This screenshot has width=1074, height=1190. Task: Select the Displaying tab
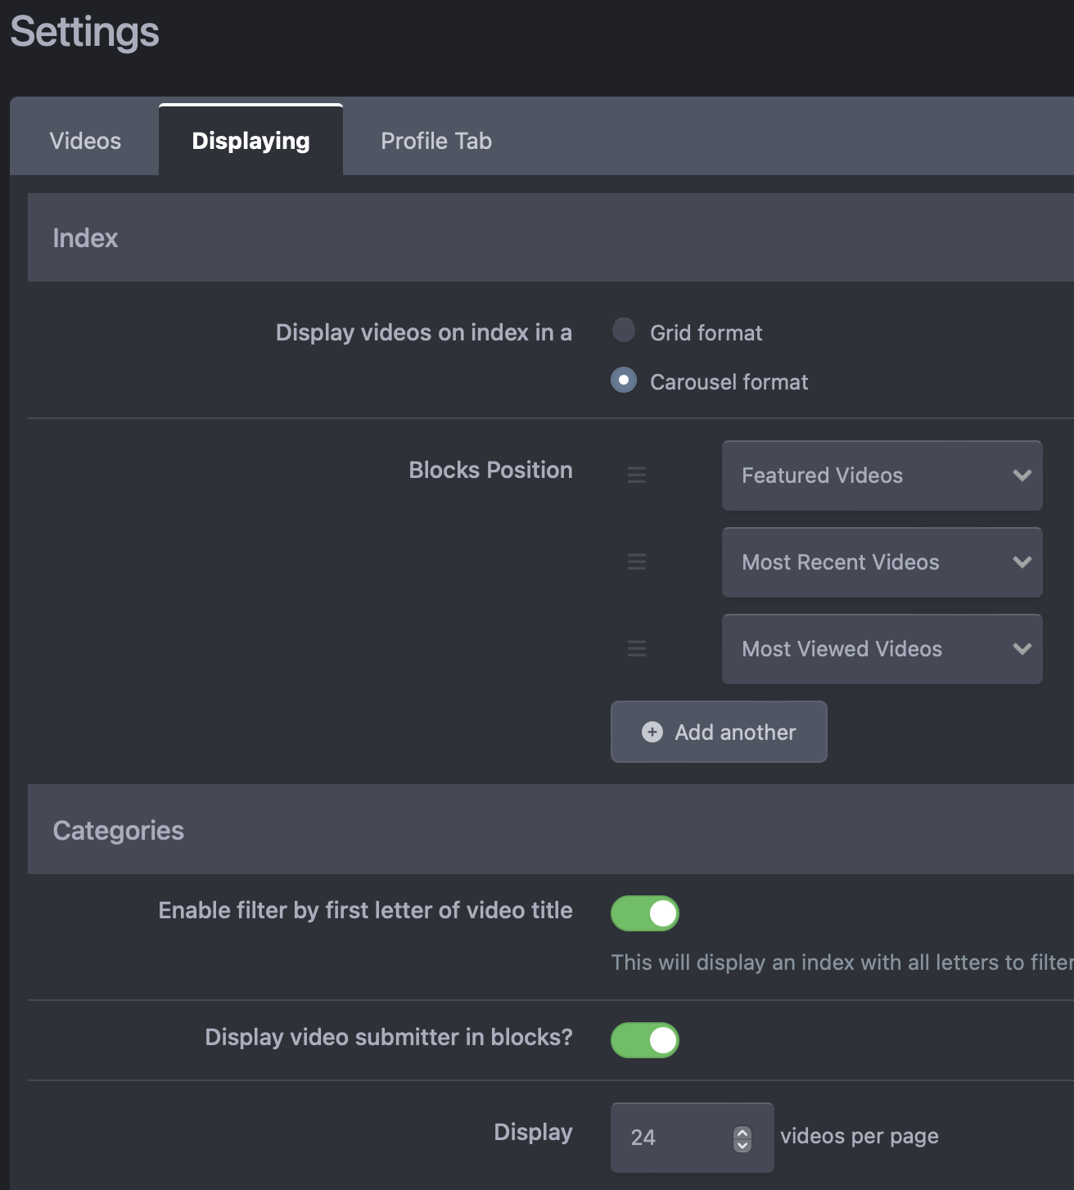250,140
